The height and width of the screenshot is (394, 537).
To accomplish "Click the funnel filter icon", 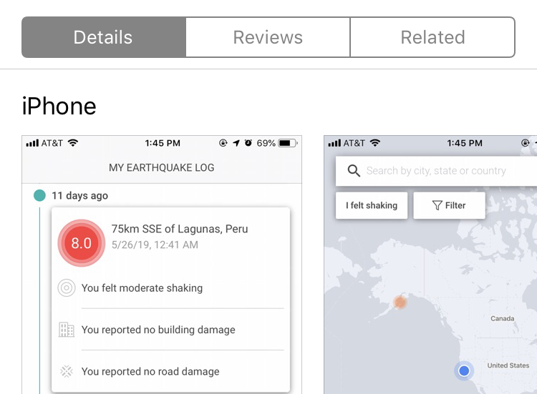I will coord(436,205).
